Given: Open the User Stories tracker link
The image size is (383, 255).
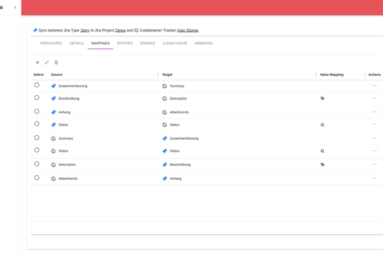Looking at the screenshot, I should click(x=188, y=30).
